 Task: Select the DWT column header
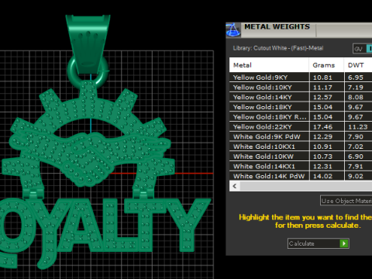tap(358, 65)
